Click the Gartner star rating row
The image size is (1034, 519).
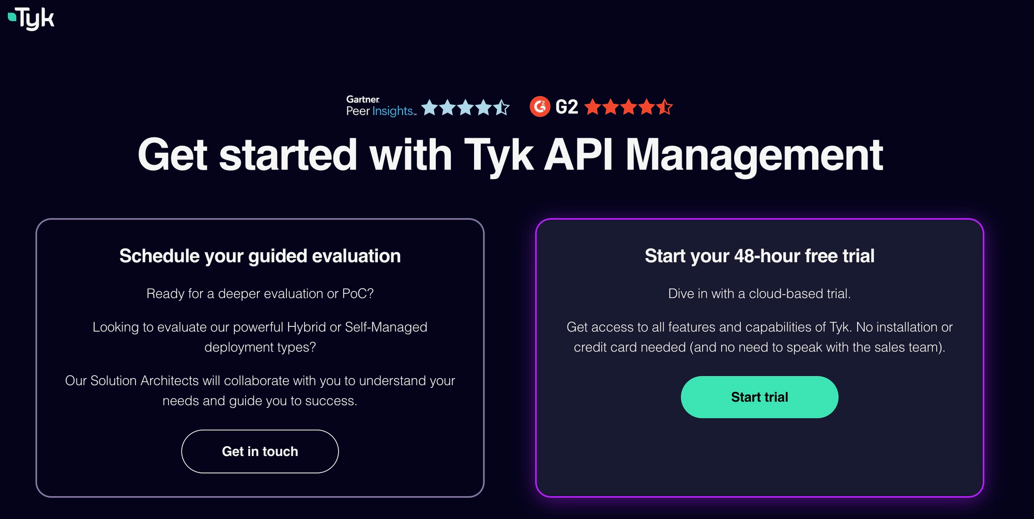pos(465,107)
